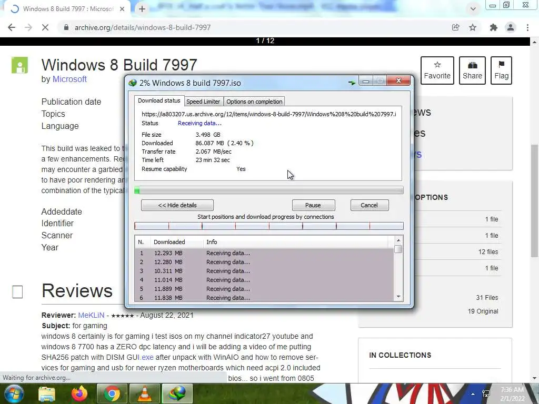Screen dimensions: 539x404
Task: Open tab search chevron in Chrome title bar
Action: pyautogui.click(x=473, y=9)
